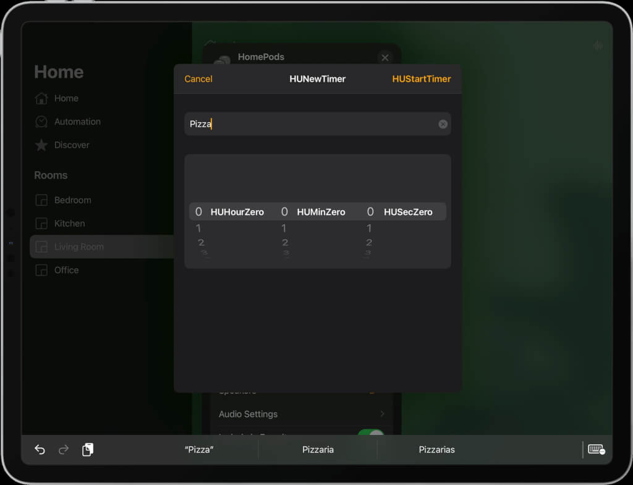Click the Home house icon in sidebar
Image resolution: width=633 pixels, height=485 pixels.
(x=41, y=98)
